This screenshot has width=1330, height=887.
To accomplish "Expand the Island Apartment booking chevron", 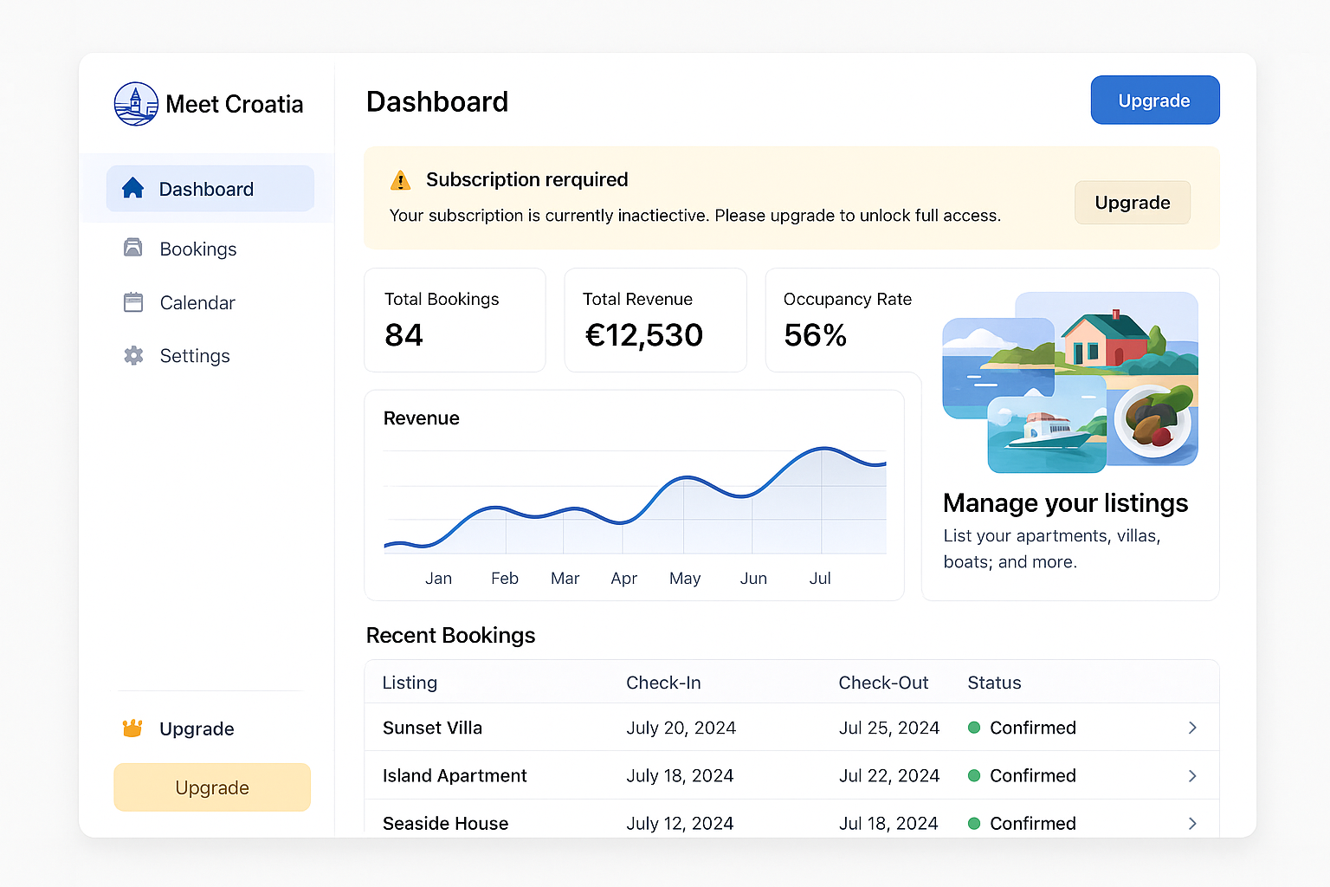I will (x=1192, y=776).
